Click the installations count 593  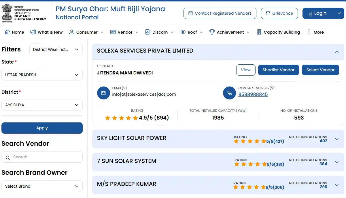pyautogui.click(x=299, y=118)
